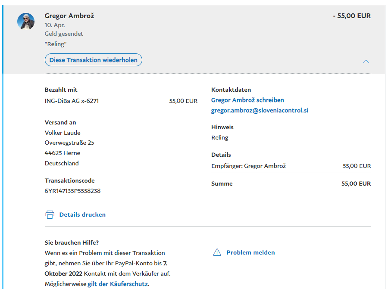The image size is (388, 289).
Task: Collapse the transaction details chevron
Action: [366, 62]
